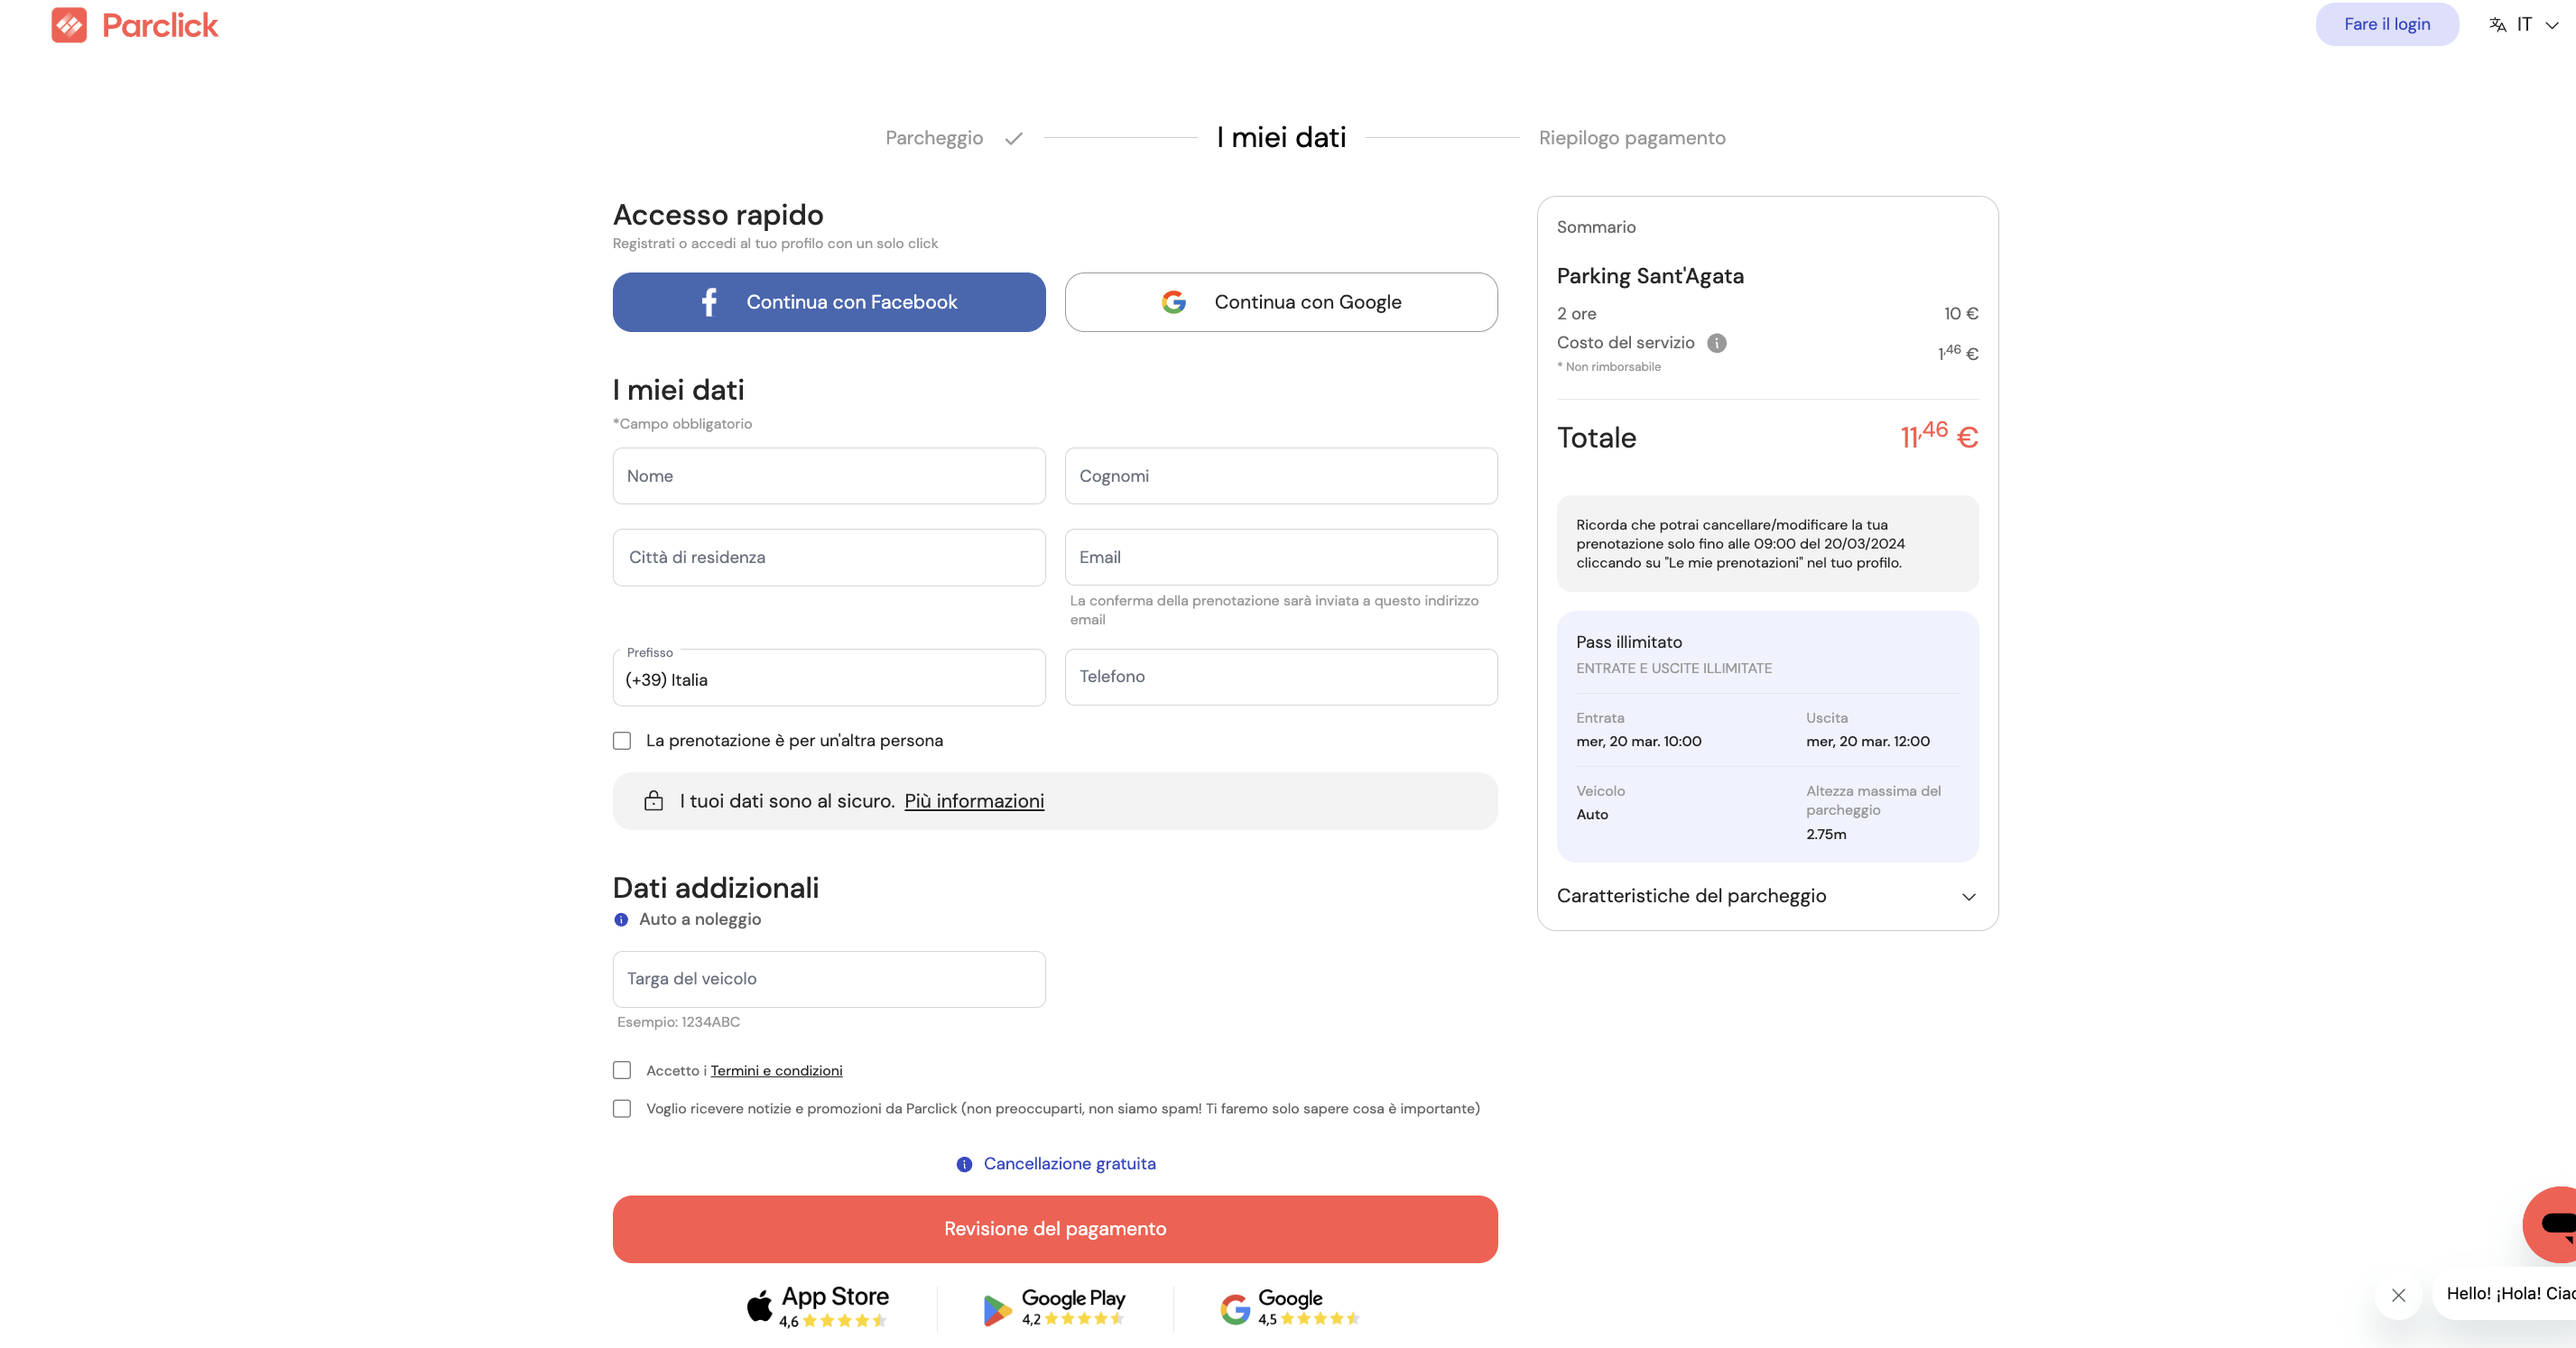Open the Più informazioni link
The height and width of the screenshot is (1348, 2576).
coord(974,801)
